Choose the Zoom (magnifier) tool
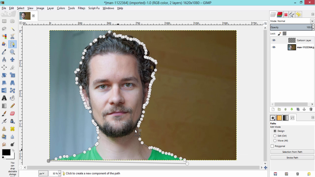The height and width of the screenshot is (177, 315). pos(12,52)
